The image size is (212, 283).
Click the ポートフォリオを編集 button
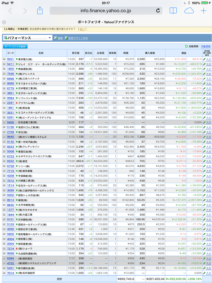pyautogui.click(x=15, y=46)
